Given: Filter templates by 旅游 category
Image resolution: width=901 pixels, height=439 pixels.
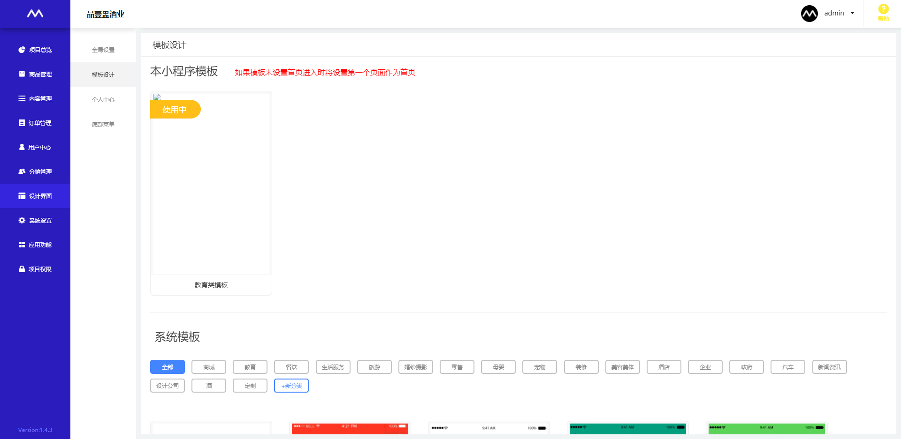Looking at the screenshot, I should coord(374,367).
